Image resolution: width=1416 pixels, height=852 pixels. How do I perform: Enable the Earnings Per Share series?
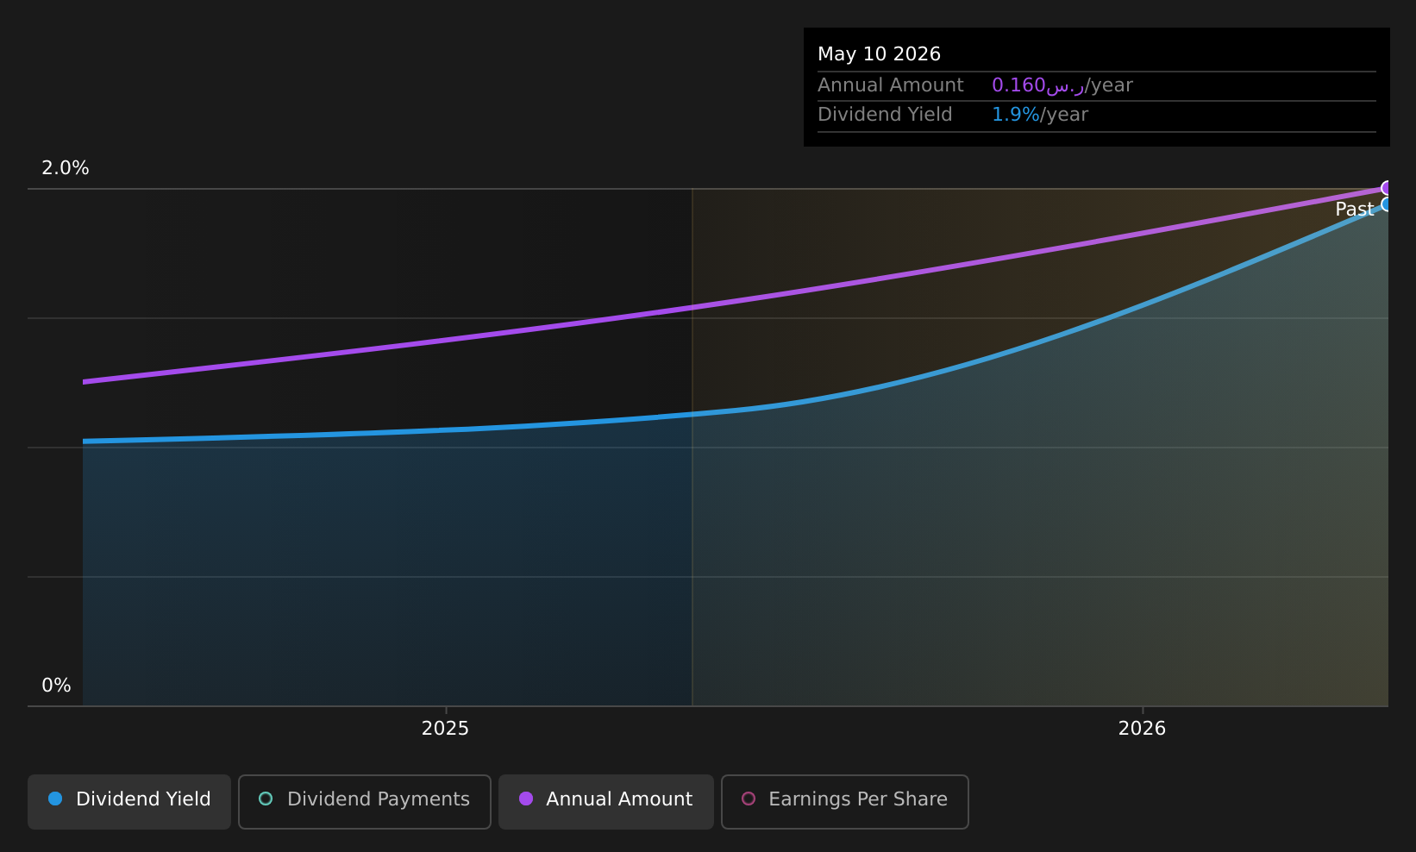845,802
